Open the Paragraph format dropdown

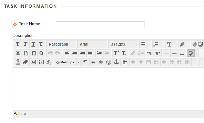click(61, 44)
